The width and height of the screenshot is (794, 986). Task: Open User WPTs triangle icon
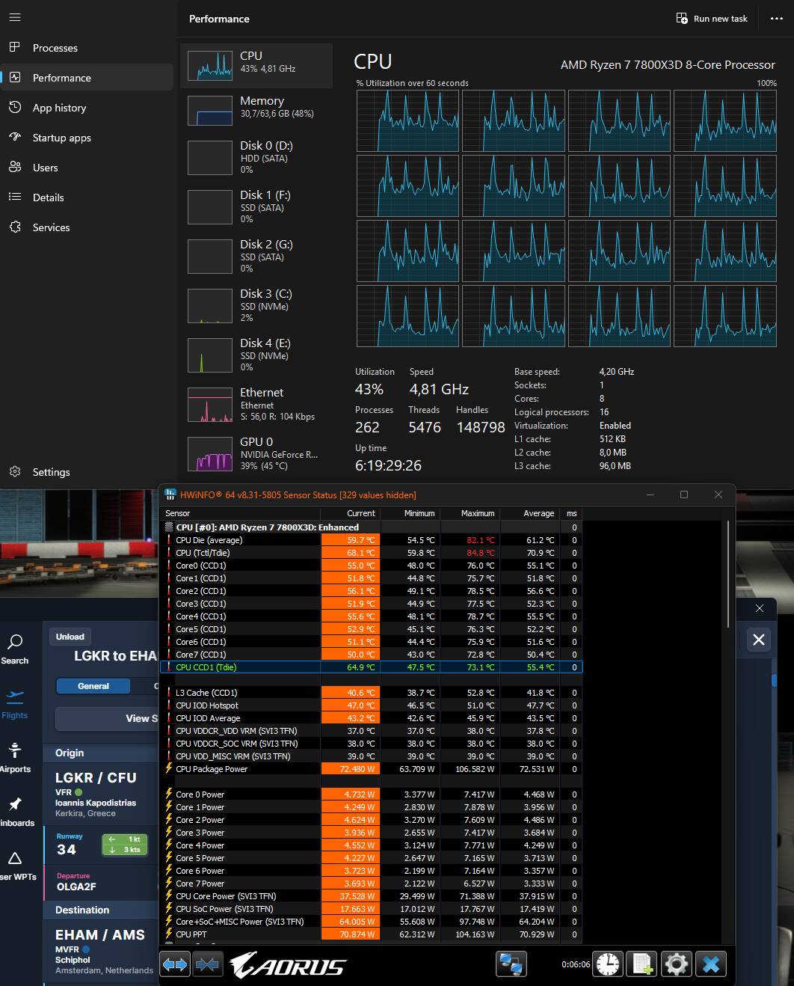click(x=15, y=864)
